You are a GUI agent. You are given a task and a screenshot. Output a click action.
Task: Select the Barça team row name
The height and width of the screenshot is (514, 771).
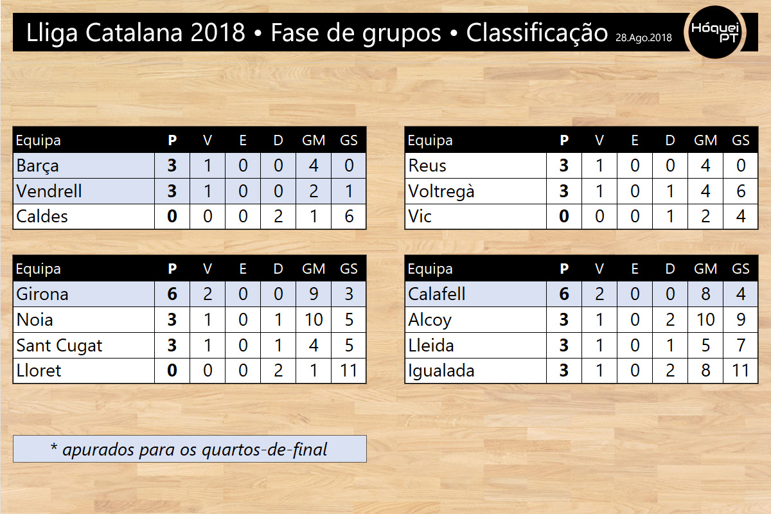84,166
